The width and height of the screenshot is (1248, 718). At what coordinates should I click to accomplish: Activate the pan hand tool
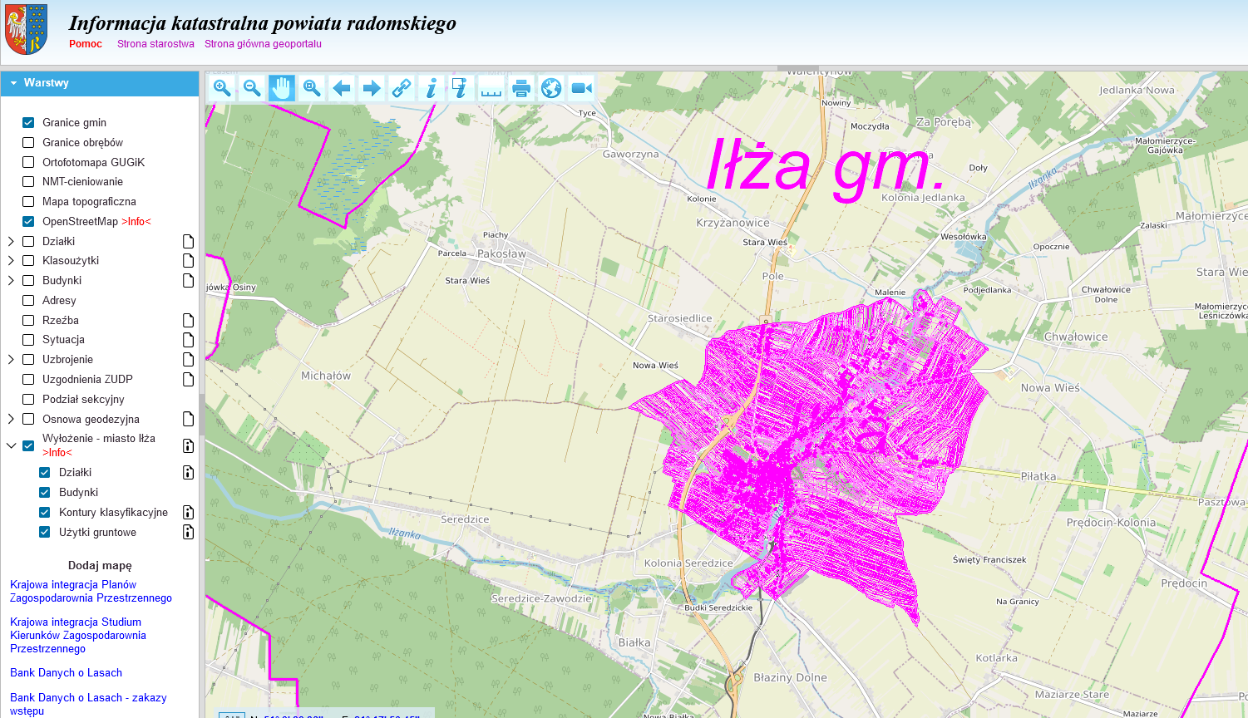coord(282,88)
